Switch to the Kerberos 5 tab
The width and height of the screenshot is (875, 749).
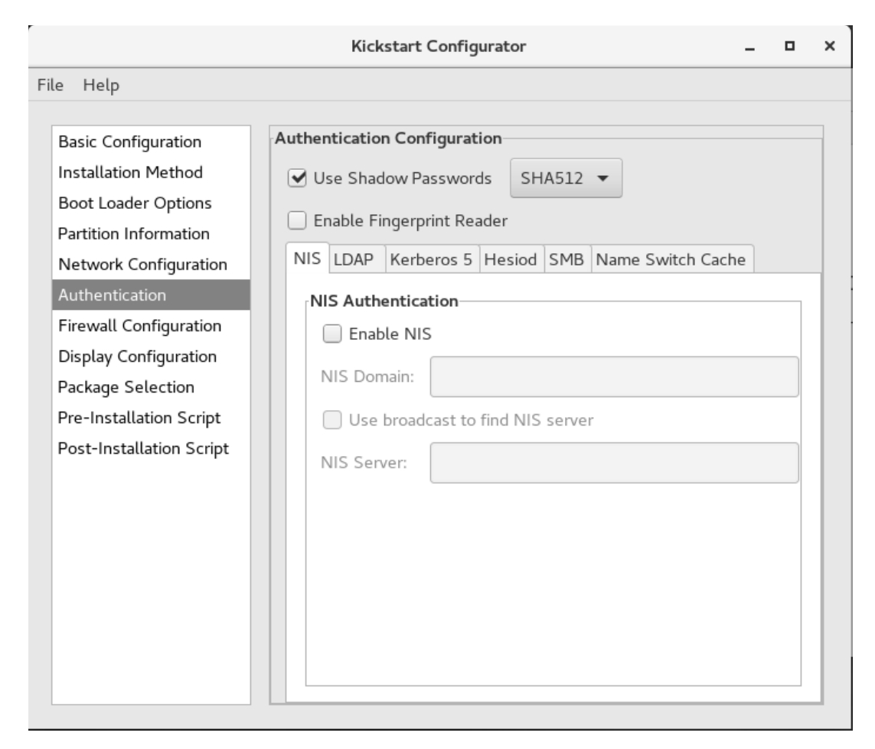(431, 259)
